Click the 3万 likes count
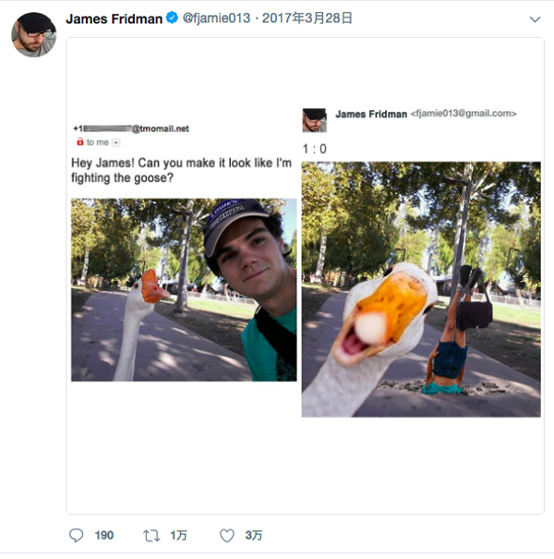Viewport: 554px width, 559px height. 253,535
